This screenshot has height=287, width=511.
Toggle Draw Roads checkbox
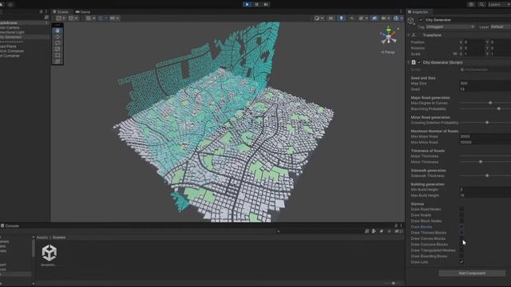click(x=461, y=215)
